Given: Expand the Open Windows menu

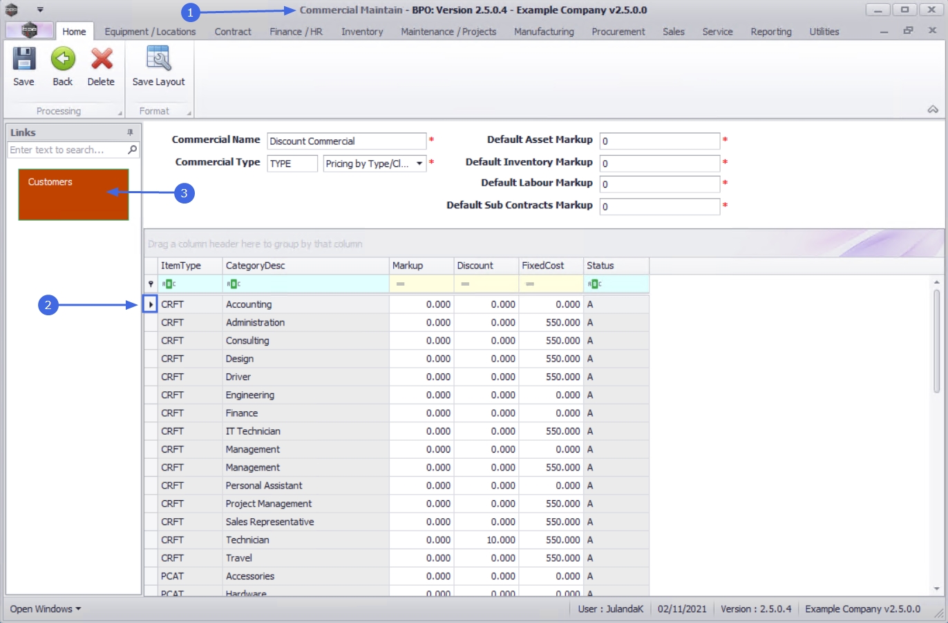Looking at the screenshot, I should [46, 609].
